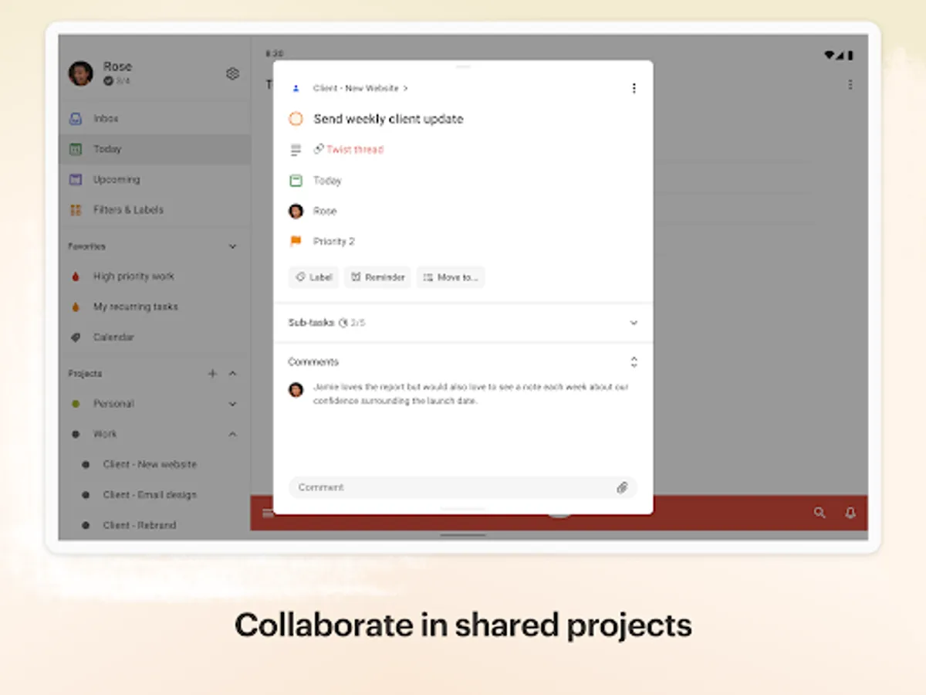
Task: Select Today in the sidebar
Action: (x=154, y=149)
